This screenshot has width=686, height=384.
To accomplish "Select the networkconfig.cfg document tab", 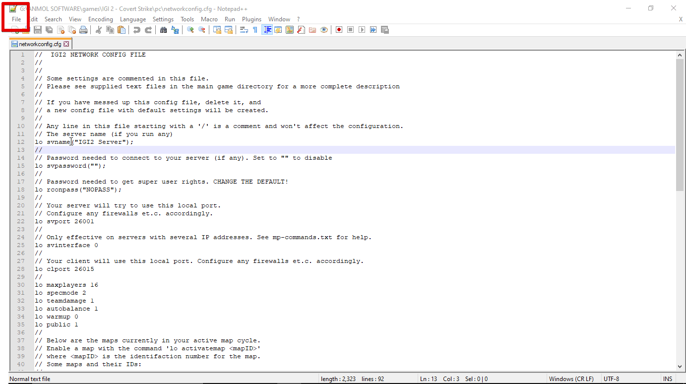I will [x=40, y=43].
